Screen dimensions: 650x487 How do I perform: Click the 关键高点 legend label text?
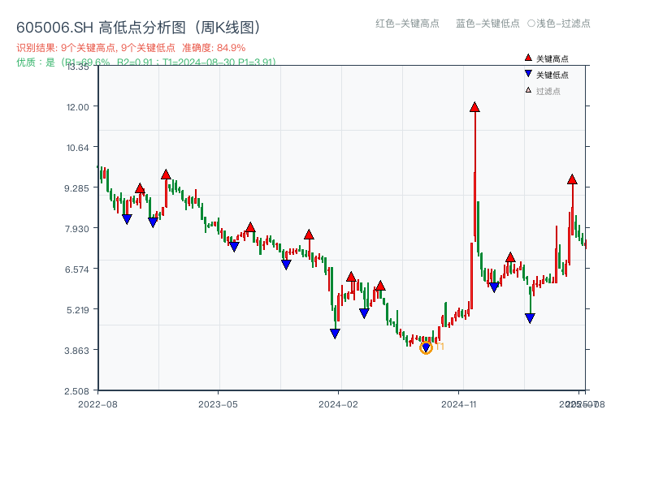tap(552, 59)
